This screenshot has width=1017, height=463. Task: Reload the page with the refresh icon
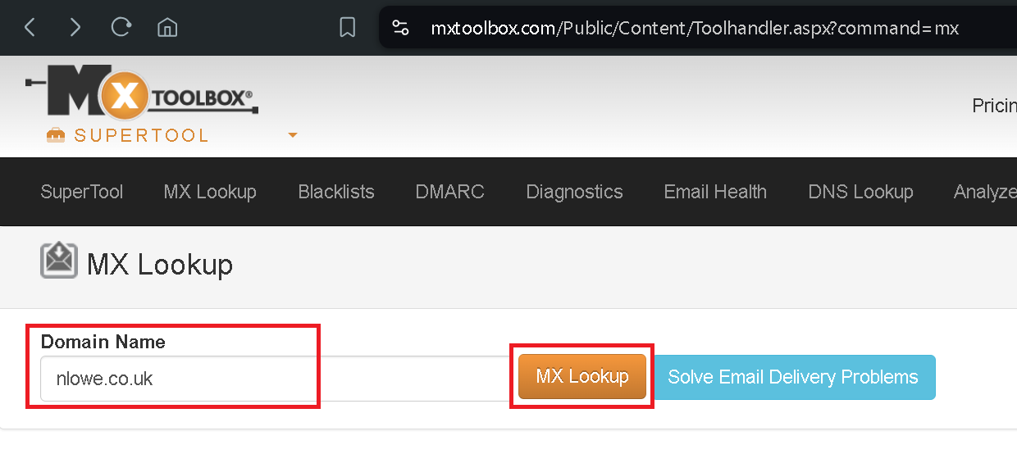[x=121, y=27]
